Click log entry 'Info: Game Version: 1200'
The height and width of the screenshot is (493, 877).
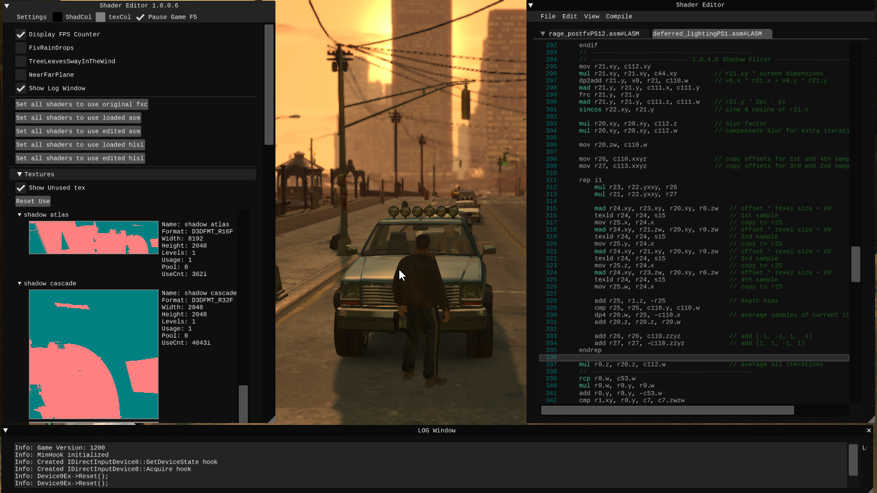point(60,448)
